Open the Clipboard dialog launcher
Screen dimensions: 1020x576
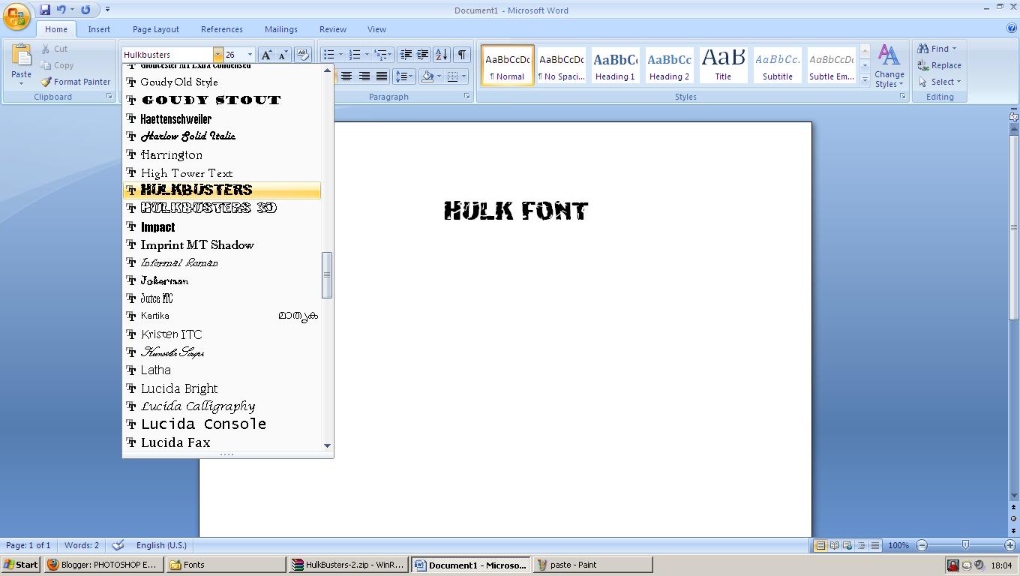click(x=109, y=97)
